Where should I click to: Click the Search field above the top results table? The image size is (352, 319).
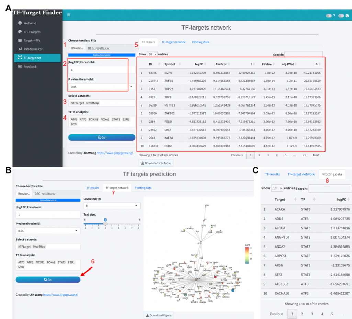tap(303, 54)
